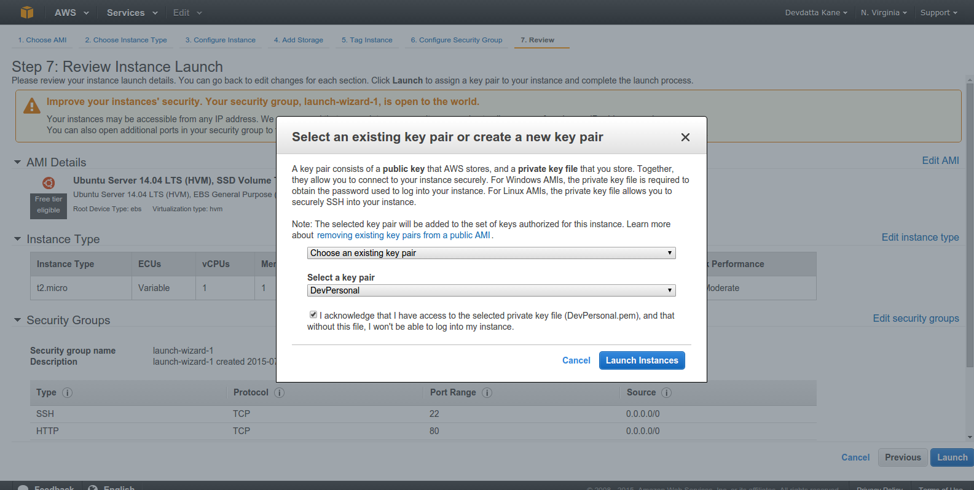Click the page vertical scrollbar
The height and width of the screenshot is (490, 974).
click(970, 259)
